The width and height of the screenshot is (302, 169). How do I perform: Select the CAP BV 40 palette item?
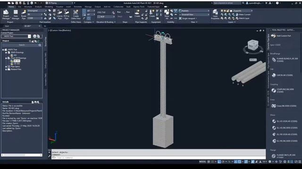tap(282, 75)
